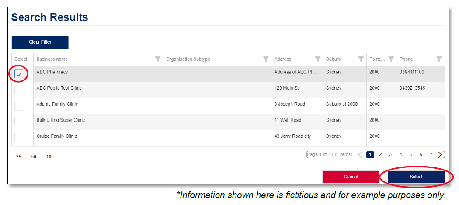
Task: Open the Postcode column filter icon
Action: coord(391,59)
